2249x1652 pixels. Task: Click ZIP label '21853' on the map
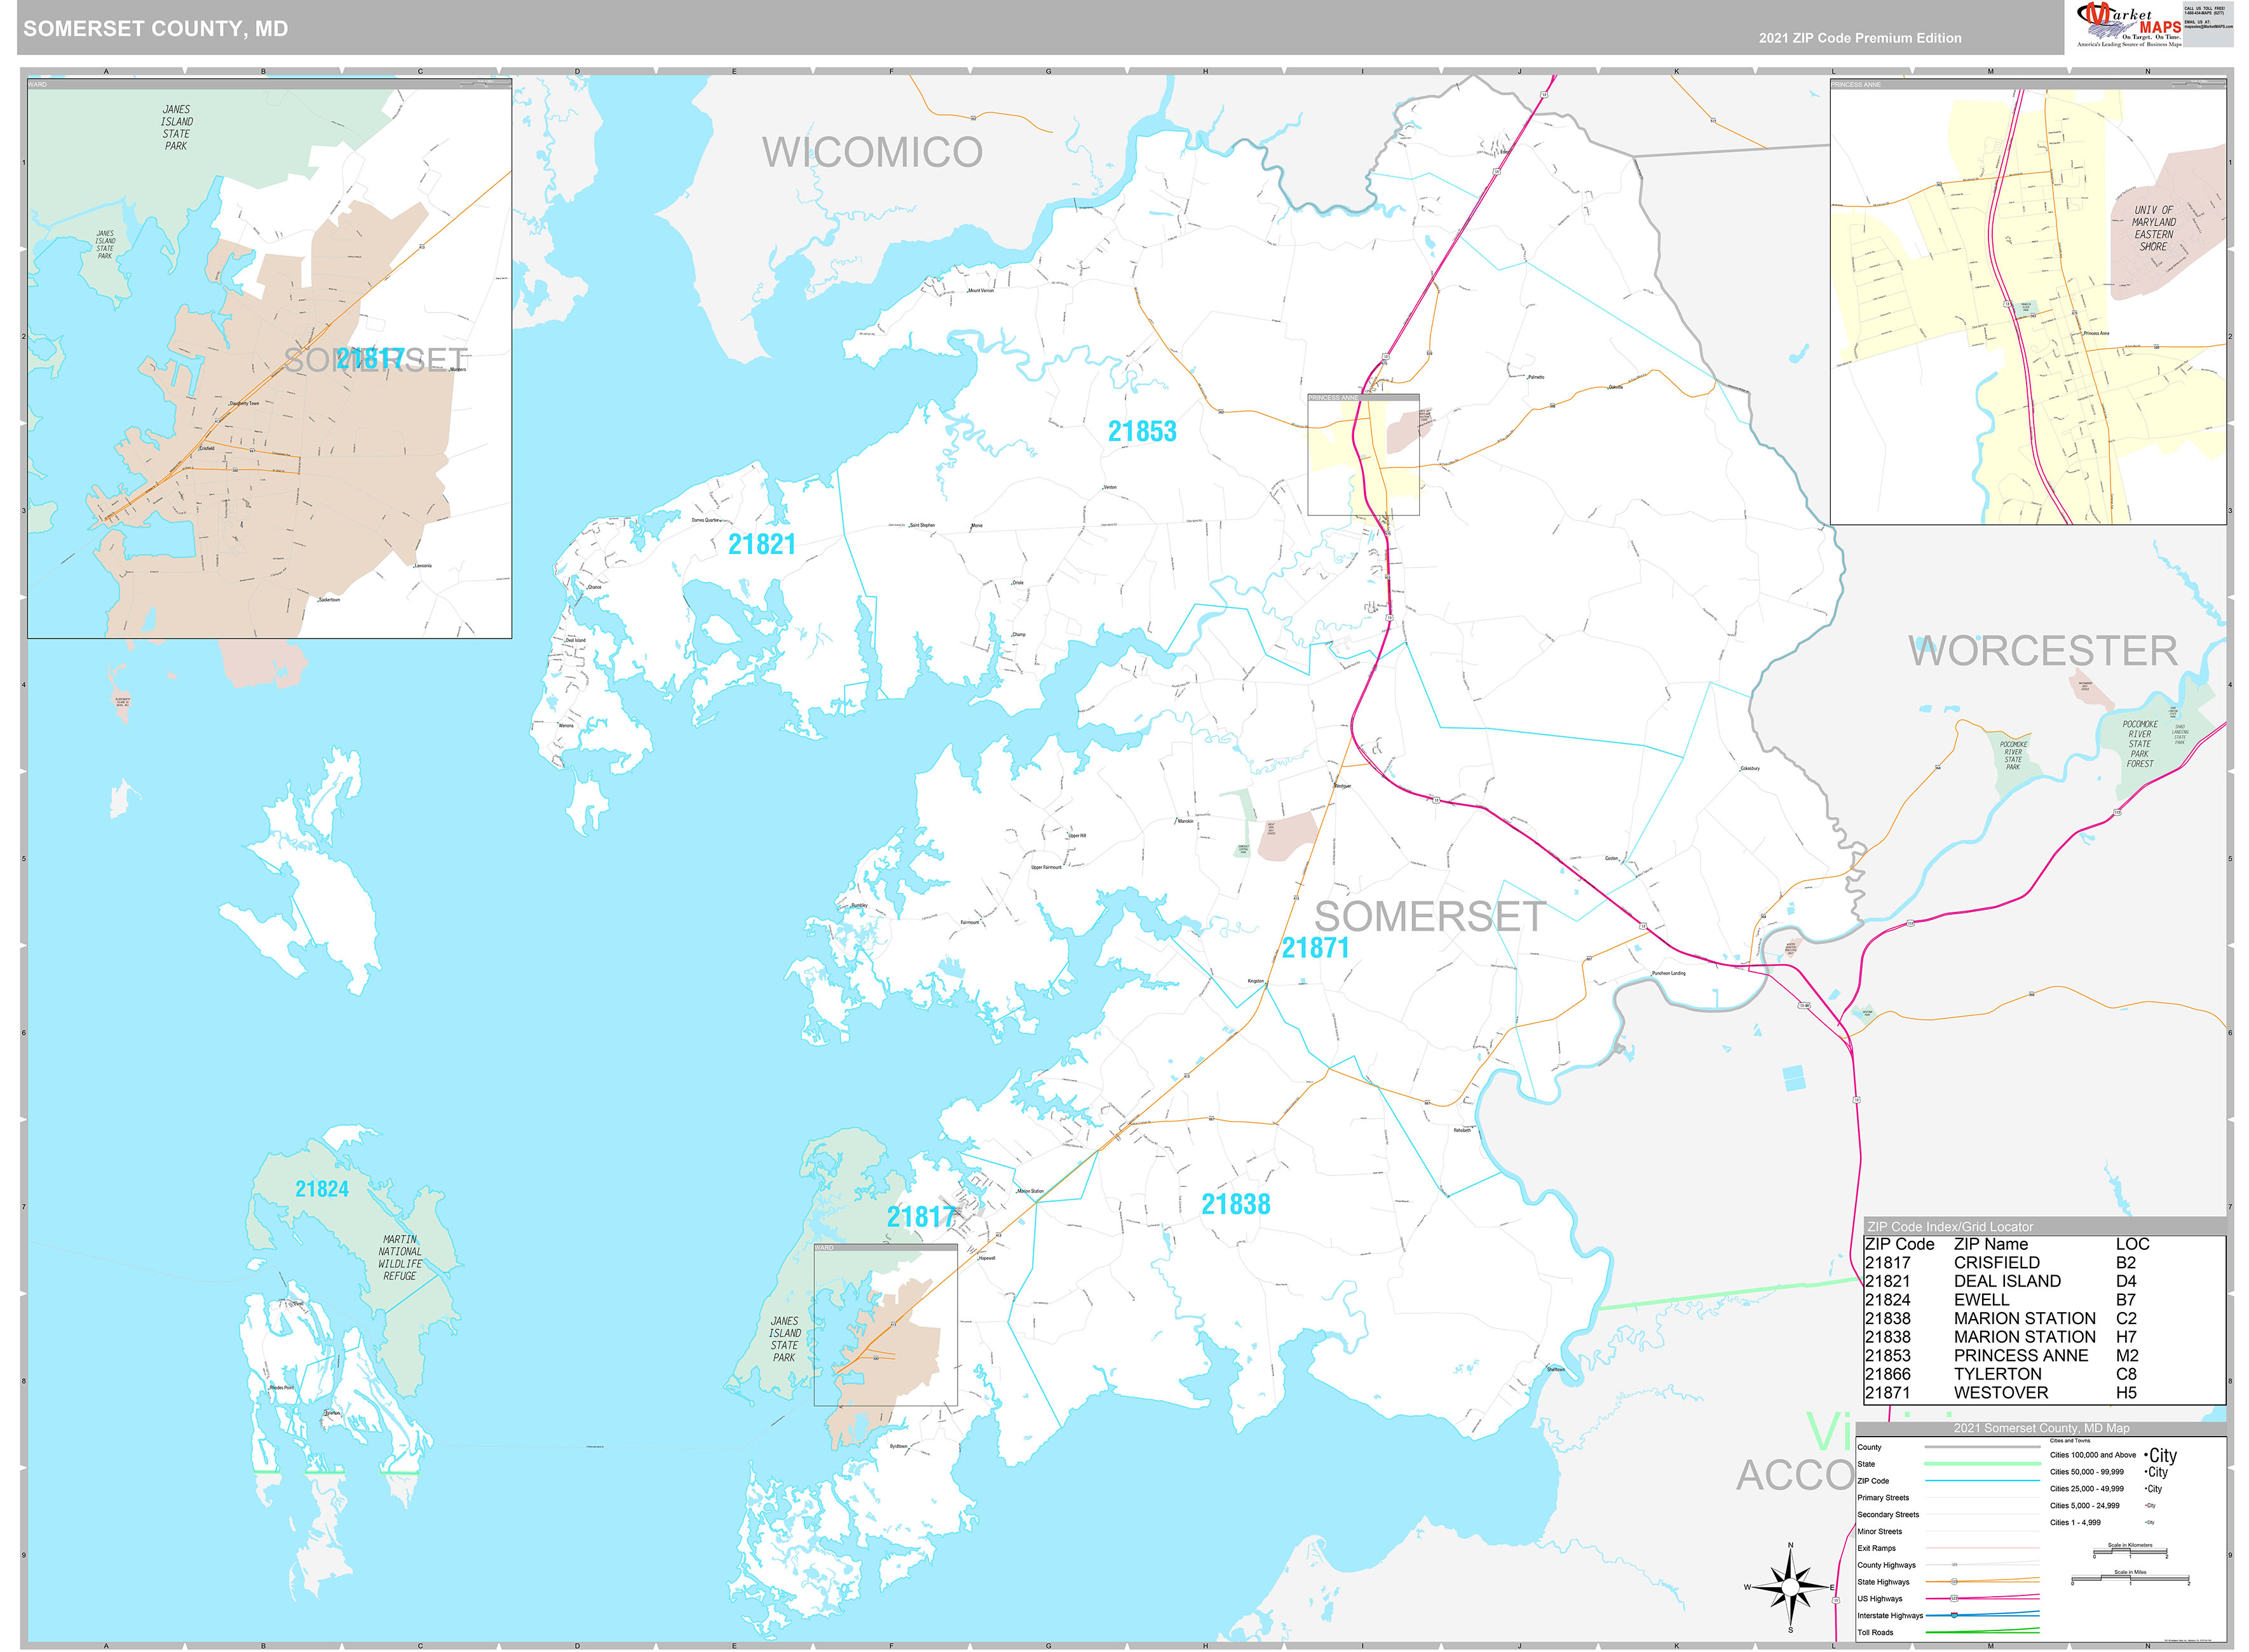tap(1142, 431)
